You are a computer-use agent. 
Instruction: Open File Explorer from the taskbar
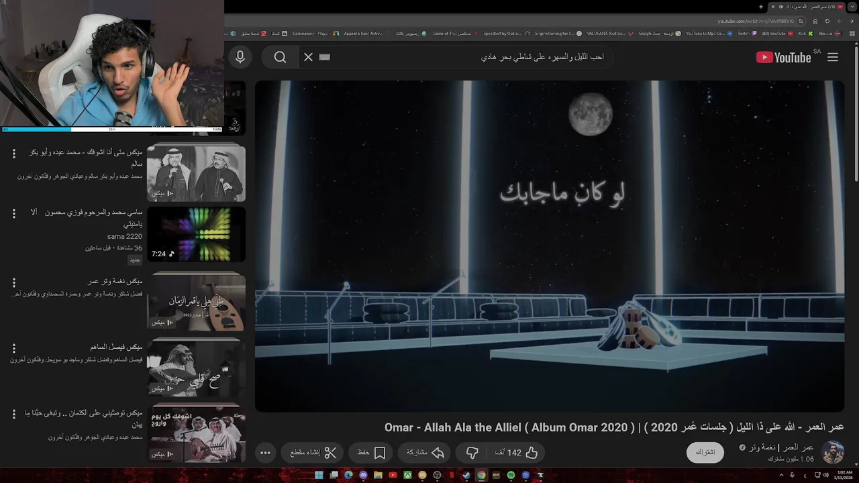point(378,475)
